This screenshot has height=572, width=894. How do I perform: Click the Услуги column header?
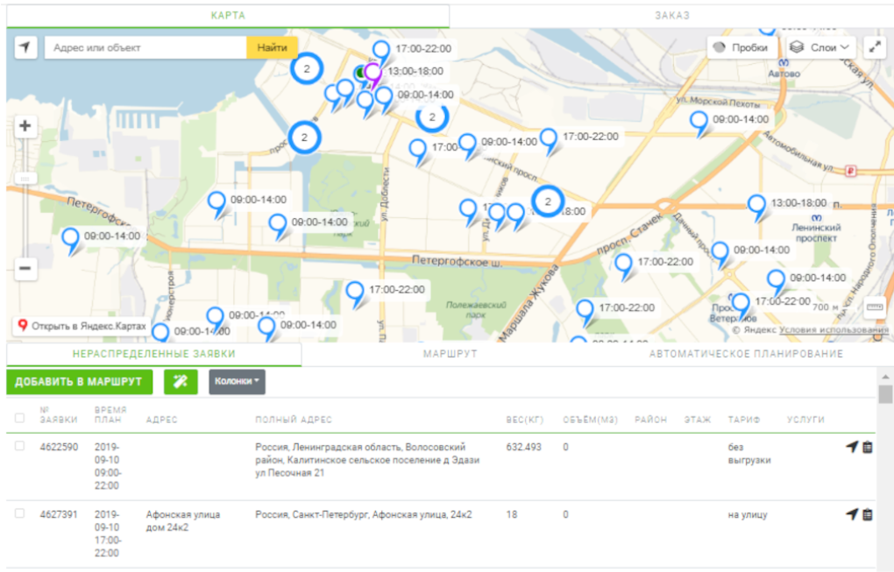[805, 420]
